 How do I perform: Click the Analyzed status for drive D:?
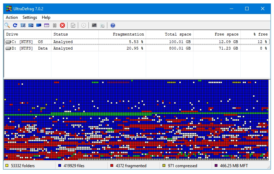63,48
